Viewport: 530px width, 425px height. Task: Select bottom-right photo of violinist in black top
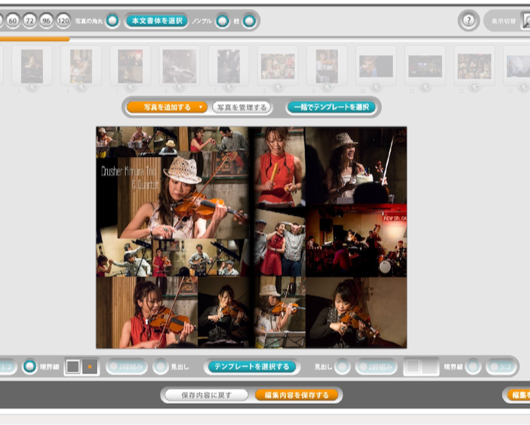coord(356,313)
